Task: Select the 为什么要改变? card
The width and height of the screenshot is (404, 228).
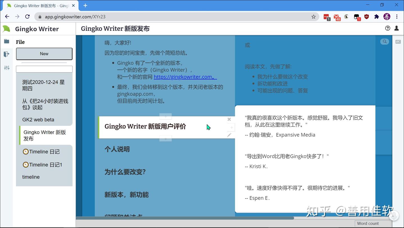Action: (x=125, y=172)
